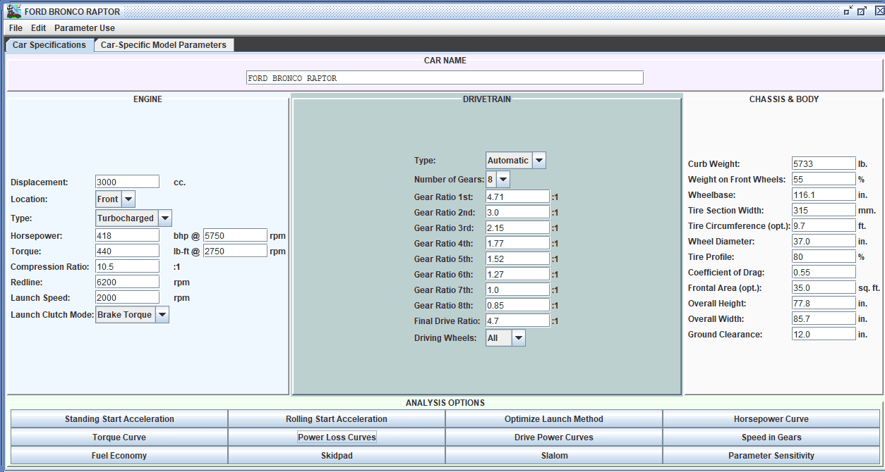Click the Car Name text field
The width and height of the screenshot is (885, 472).
tap(445, 77)
